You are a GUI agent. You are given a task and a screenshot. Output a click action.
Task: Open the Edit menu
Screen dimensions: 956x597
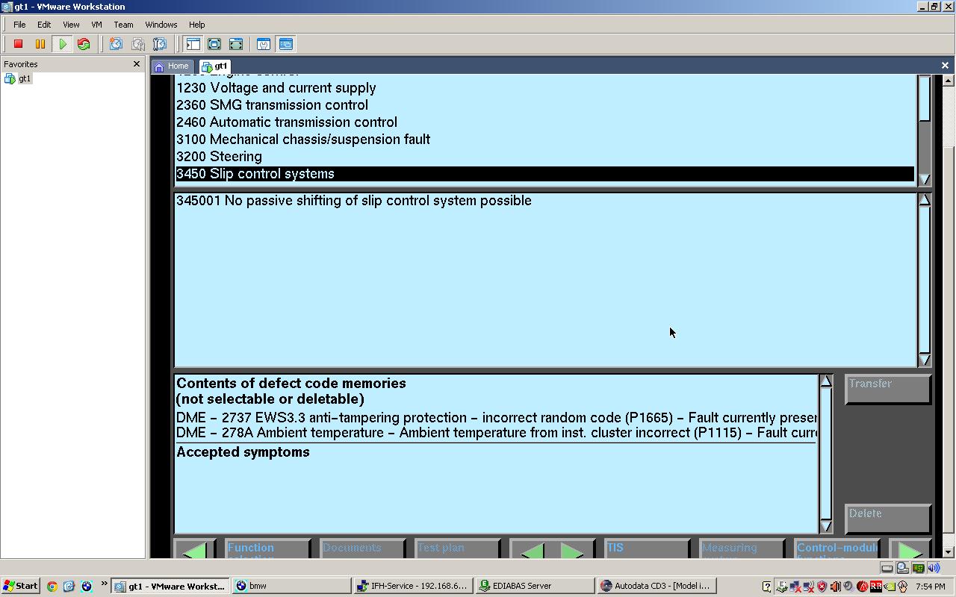pyautogui.click(x=44, y=25)
